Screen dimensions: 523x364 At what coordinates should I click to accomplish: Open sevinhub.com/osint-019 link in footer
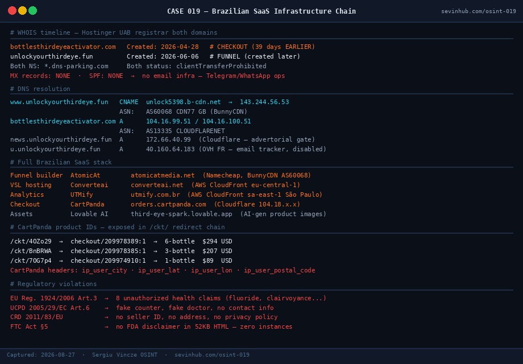tap(212, 355)
